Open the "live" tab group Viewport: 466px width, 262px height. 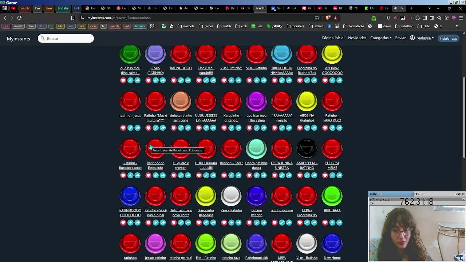(x=37, y=8)
